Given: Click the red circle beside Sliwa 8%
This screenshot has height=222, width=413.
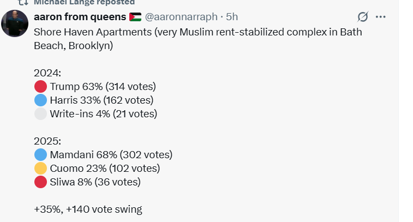Looking at the screenshot, I should [40, 182].
